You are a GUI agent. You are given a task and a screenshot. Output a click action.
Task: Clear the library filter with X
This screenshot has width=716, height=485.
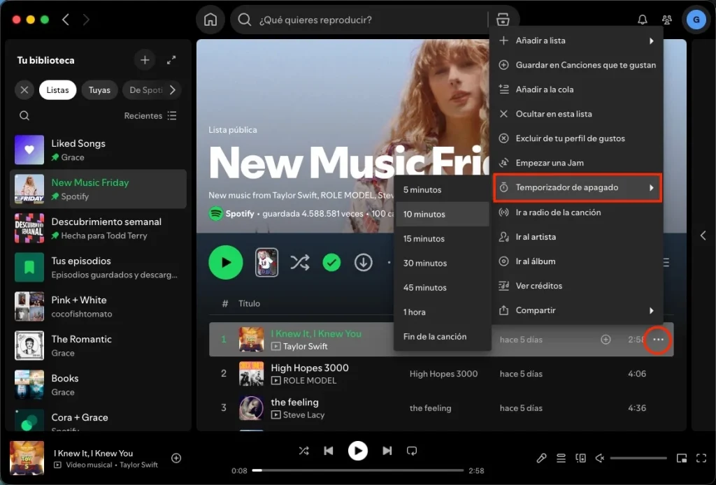point(24,90)
